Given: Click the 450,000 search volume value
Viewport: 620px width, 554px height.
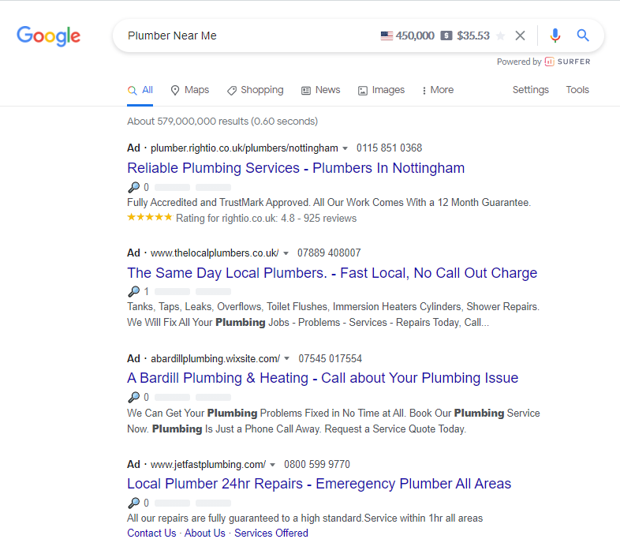Looking at the screenshot, I should click(415, 36).
